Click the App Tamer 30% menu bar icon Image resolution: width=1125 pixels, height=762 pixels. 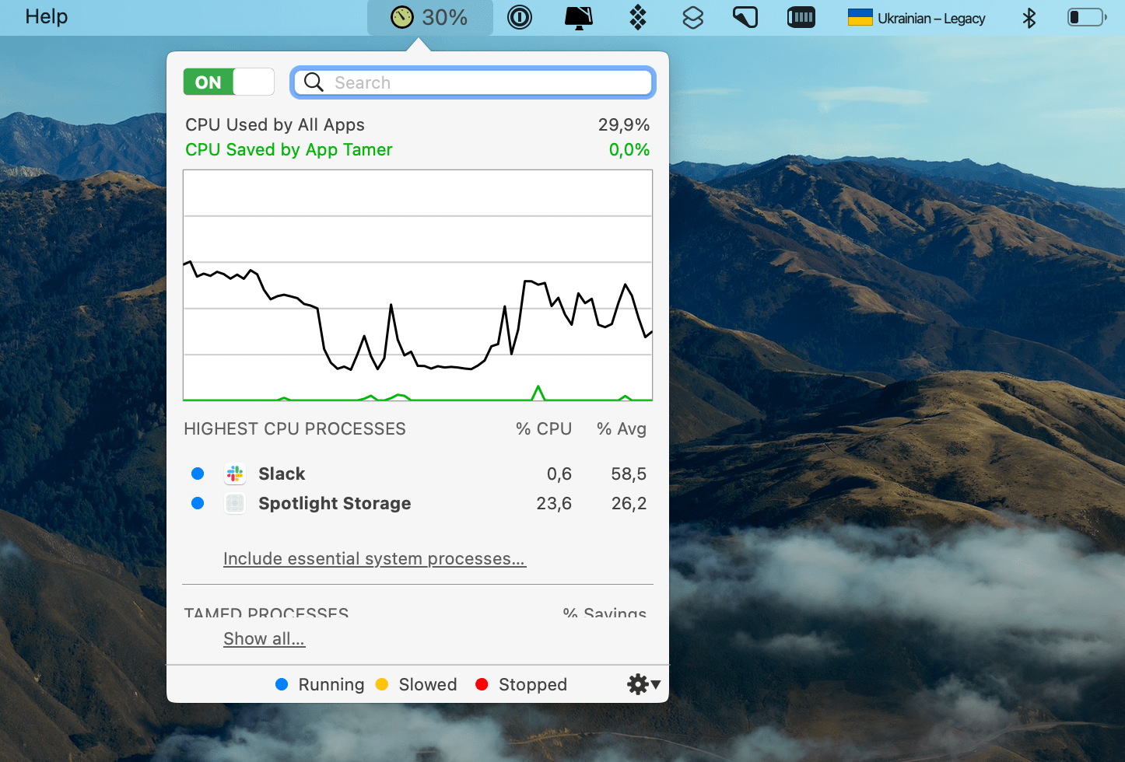[x=429, y=17]
